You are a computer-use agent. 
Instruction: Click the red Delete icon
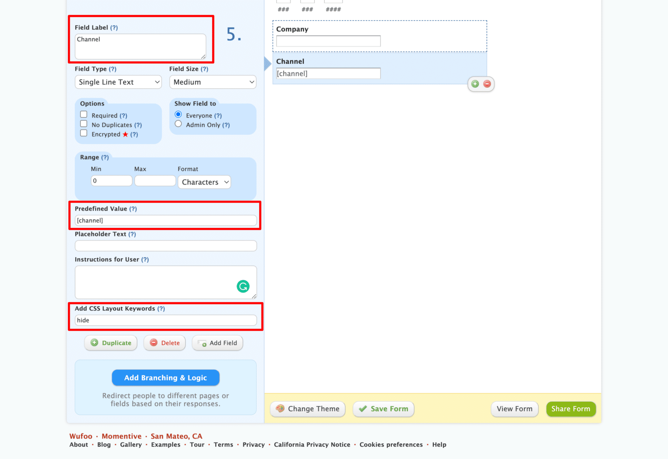point(153,343)
